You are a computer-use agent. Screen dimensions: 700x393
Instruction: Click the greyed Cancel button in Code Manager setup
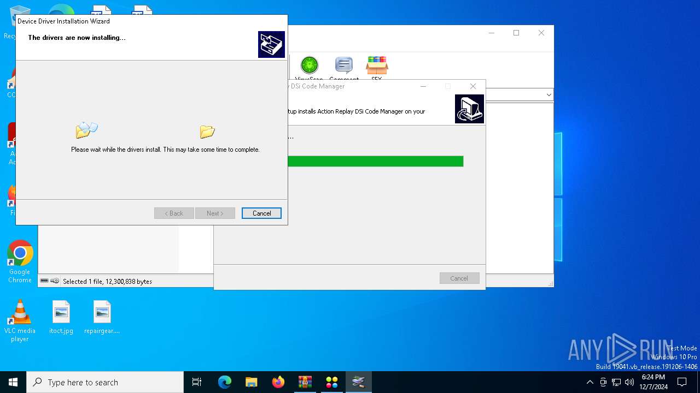[x=459, y=278]
